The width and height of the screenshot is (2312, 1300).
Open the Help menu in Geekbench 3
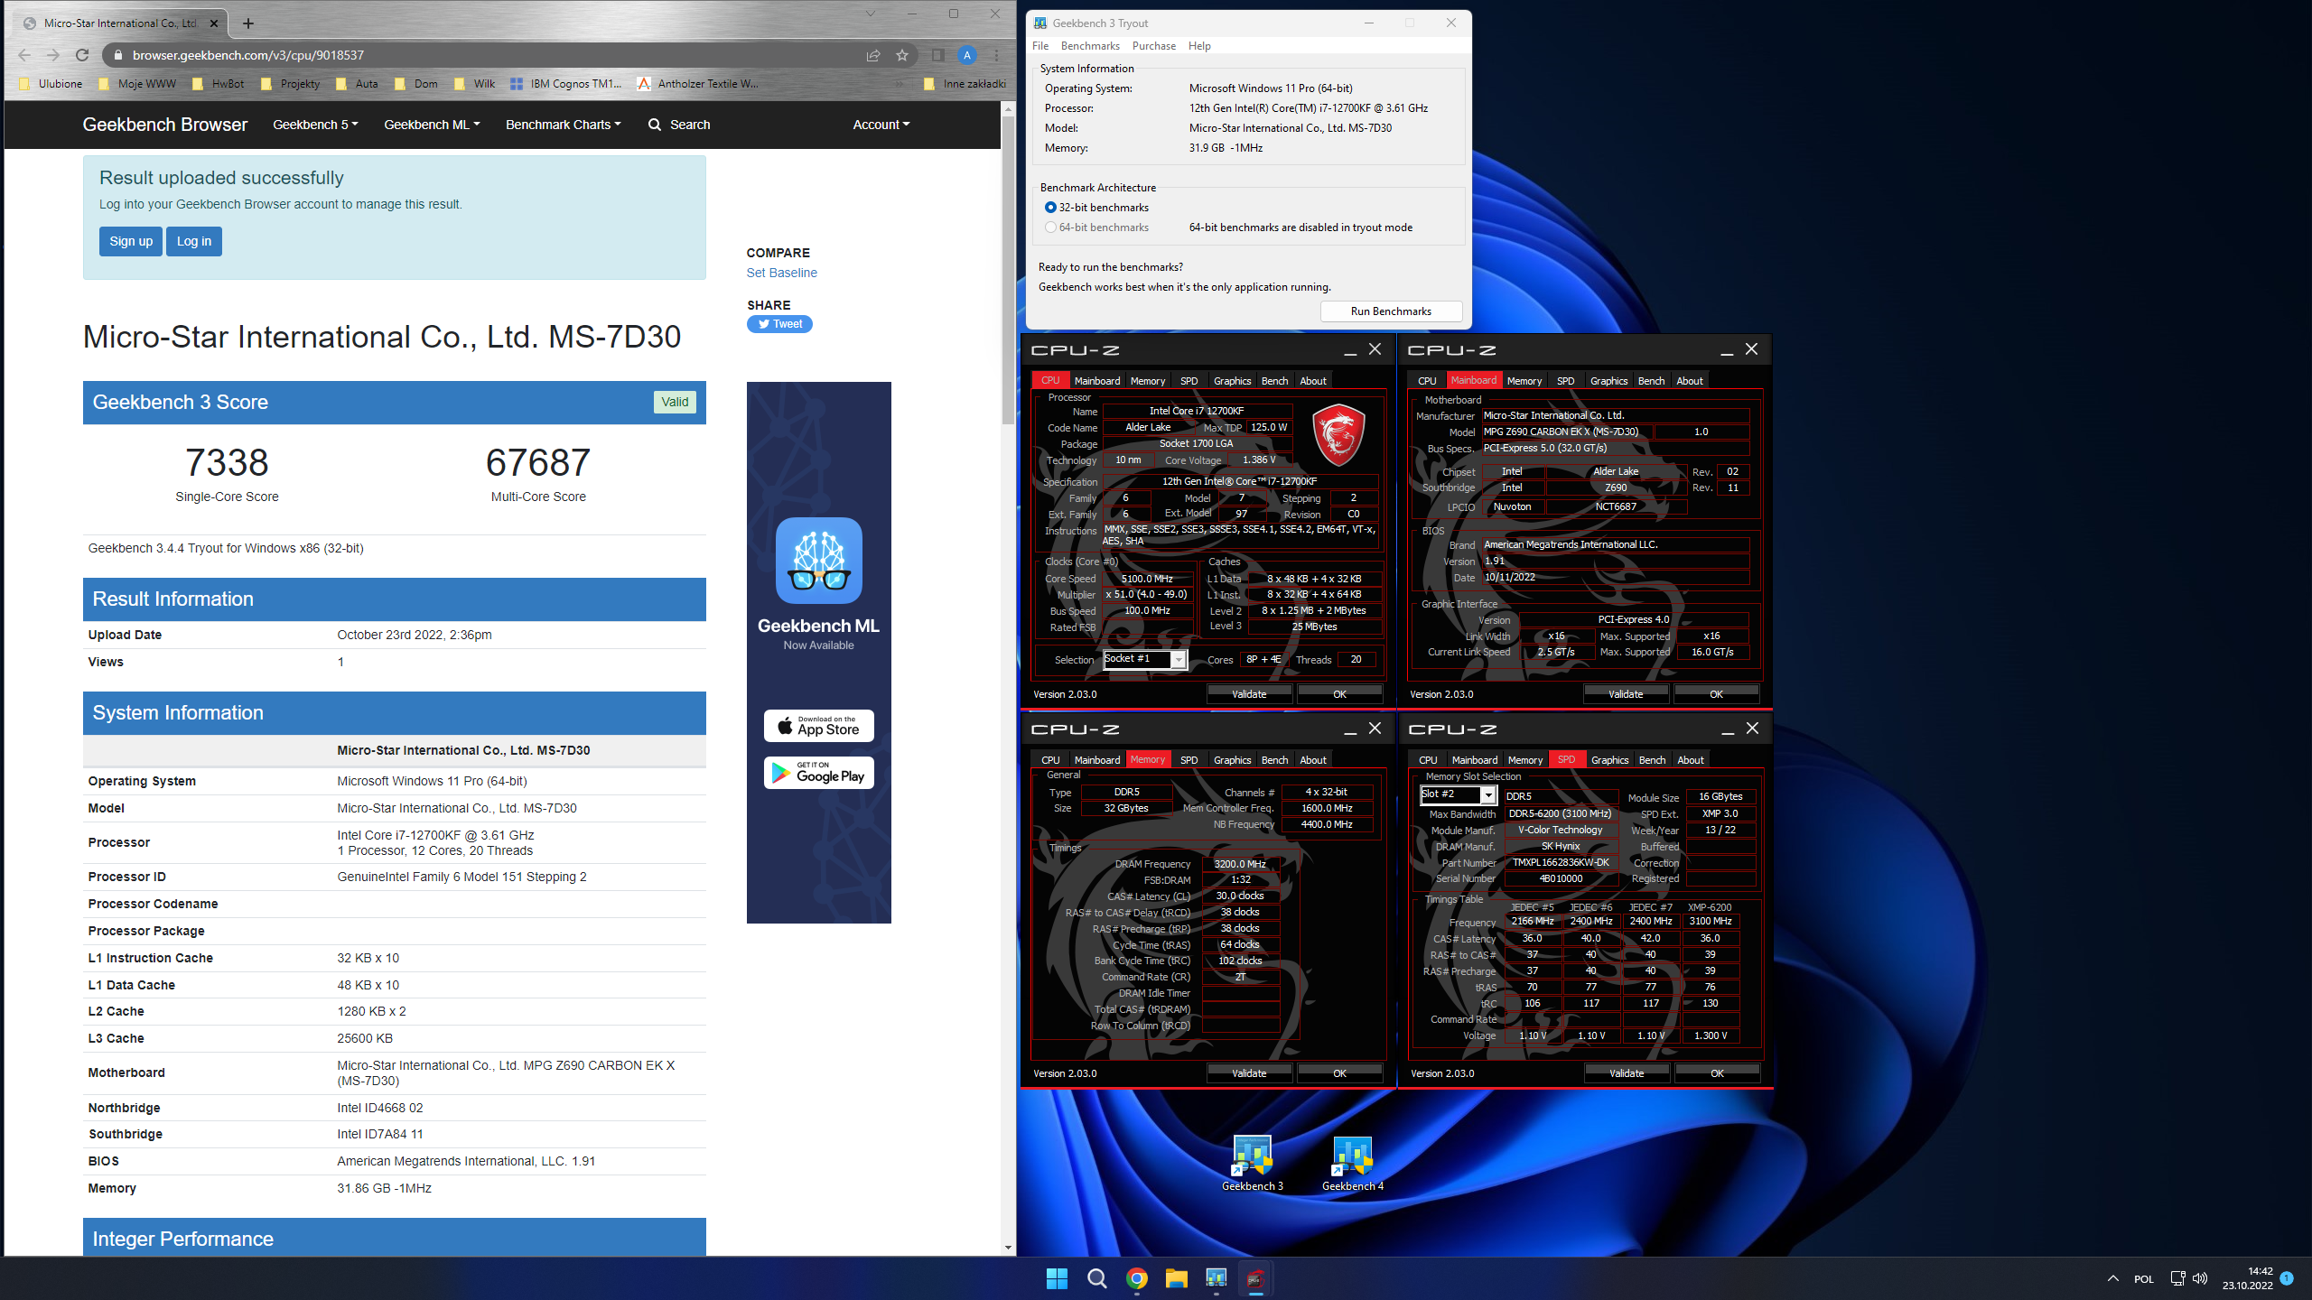(x=1199, y=46)
